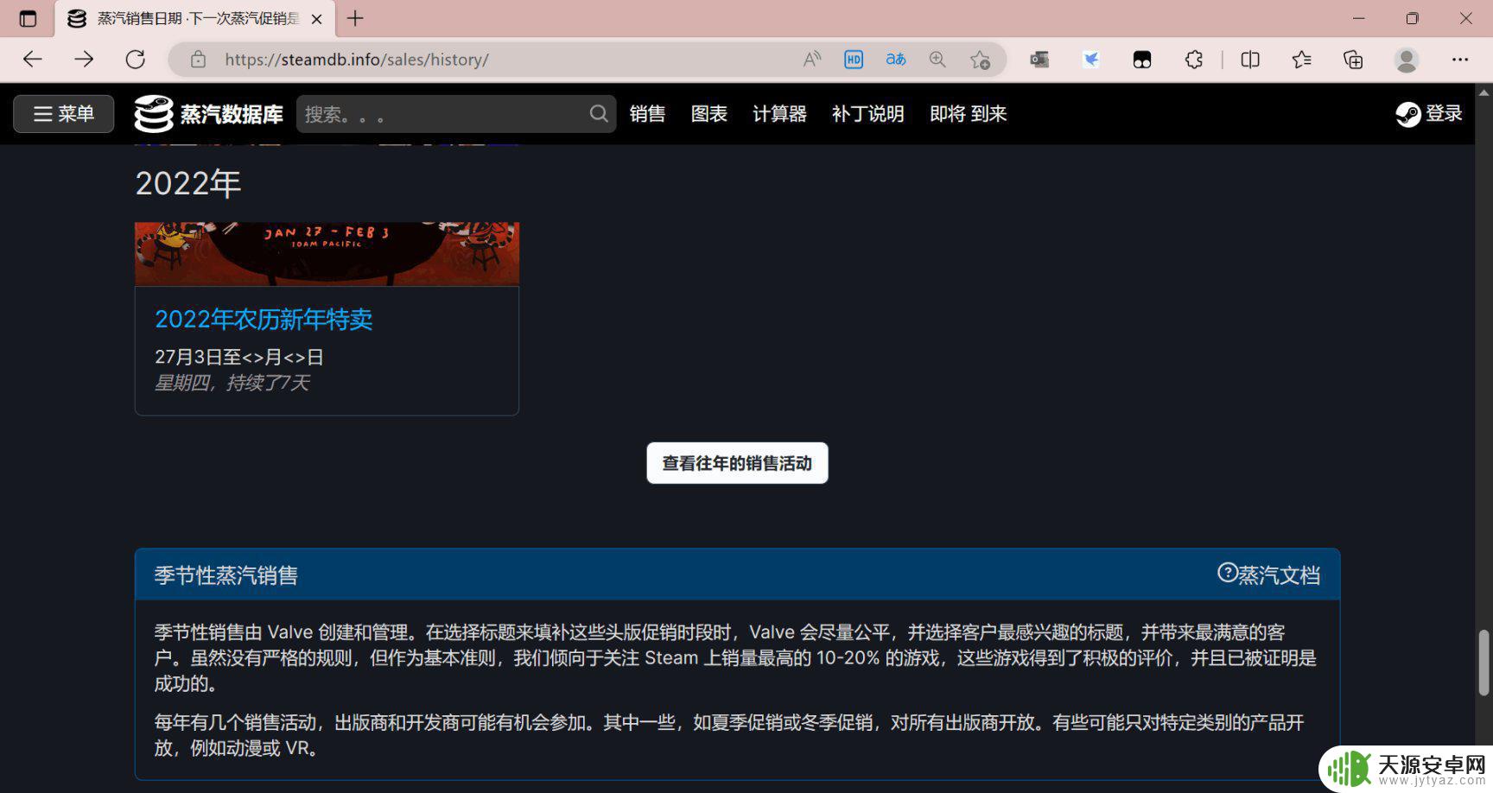Select the 季节性蒸汽销售 panel title
This screenshot has width=1493, height=793.
[x=226, y=575]
